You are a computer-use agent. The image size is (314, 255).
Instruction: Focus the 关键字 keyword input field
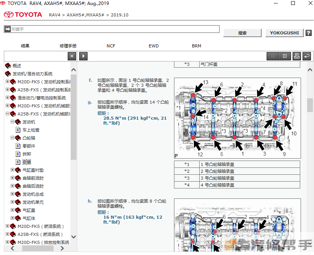tap(112, 29)
